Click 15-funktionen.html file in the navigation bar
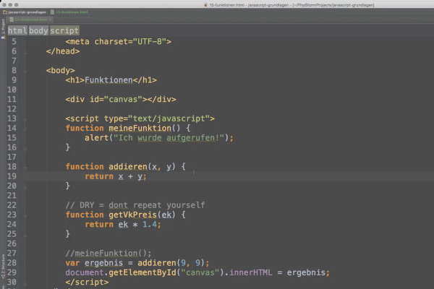 point(69,12)
